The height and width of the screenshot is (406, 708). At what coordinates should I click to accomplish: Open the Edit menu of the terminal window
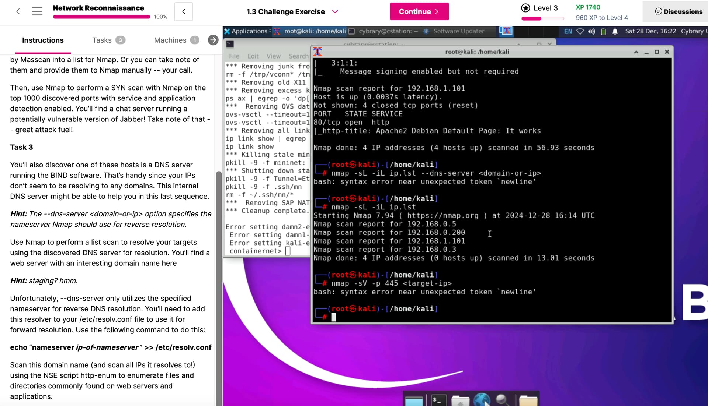point(253,56)
